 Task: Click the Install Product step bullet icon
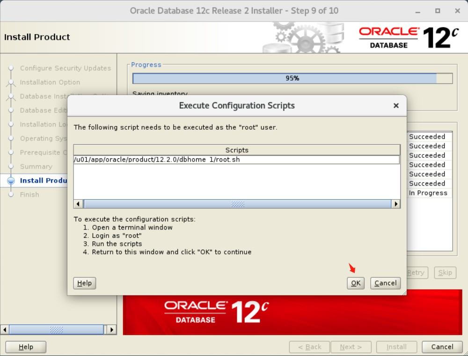(11, 180)
